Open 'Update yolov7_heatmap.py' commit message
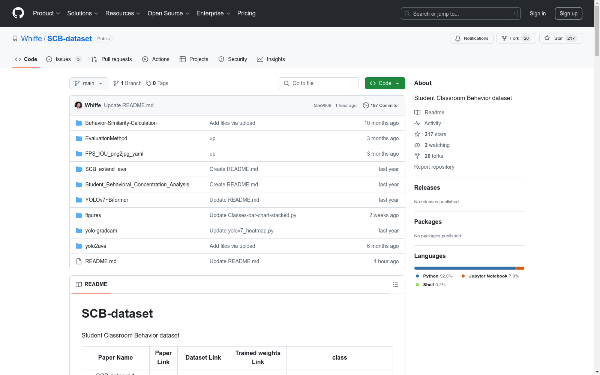600x375 pixels. pyautogui.click(x=241, y=231)
